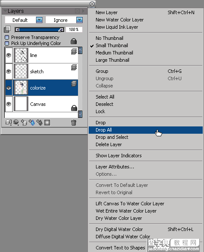Image resolution: width=204 pixels, height=252 pixels.
Task: Click the new liquid ink layer icon
Action: [39, 123]
